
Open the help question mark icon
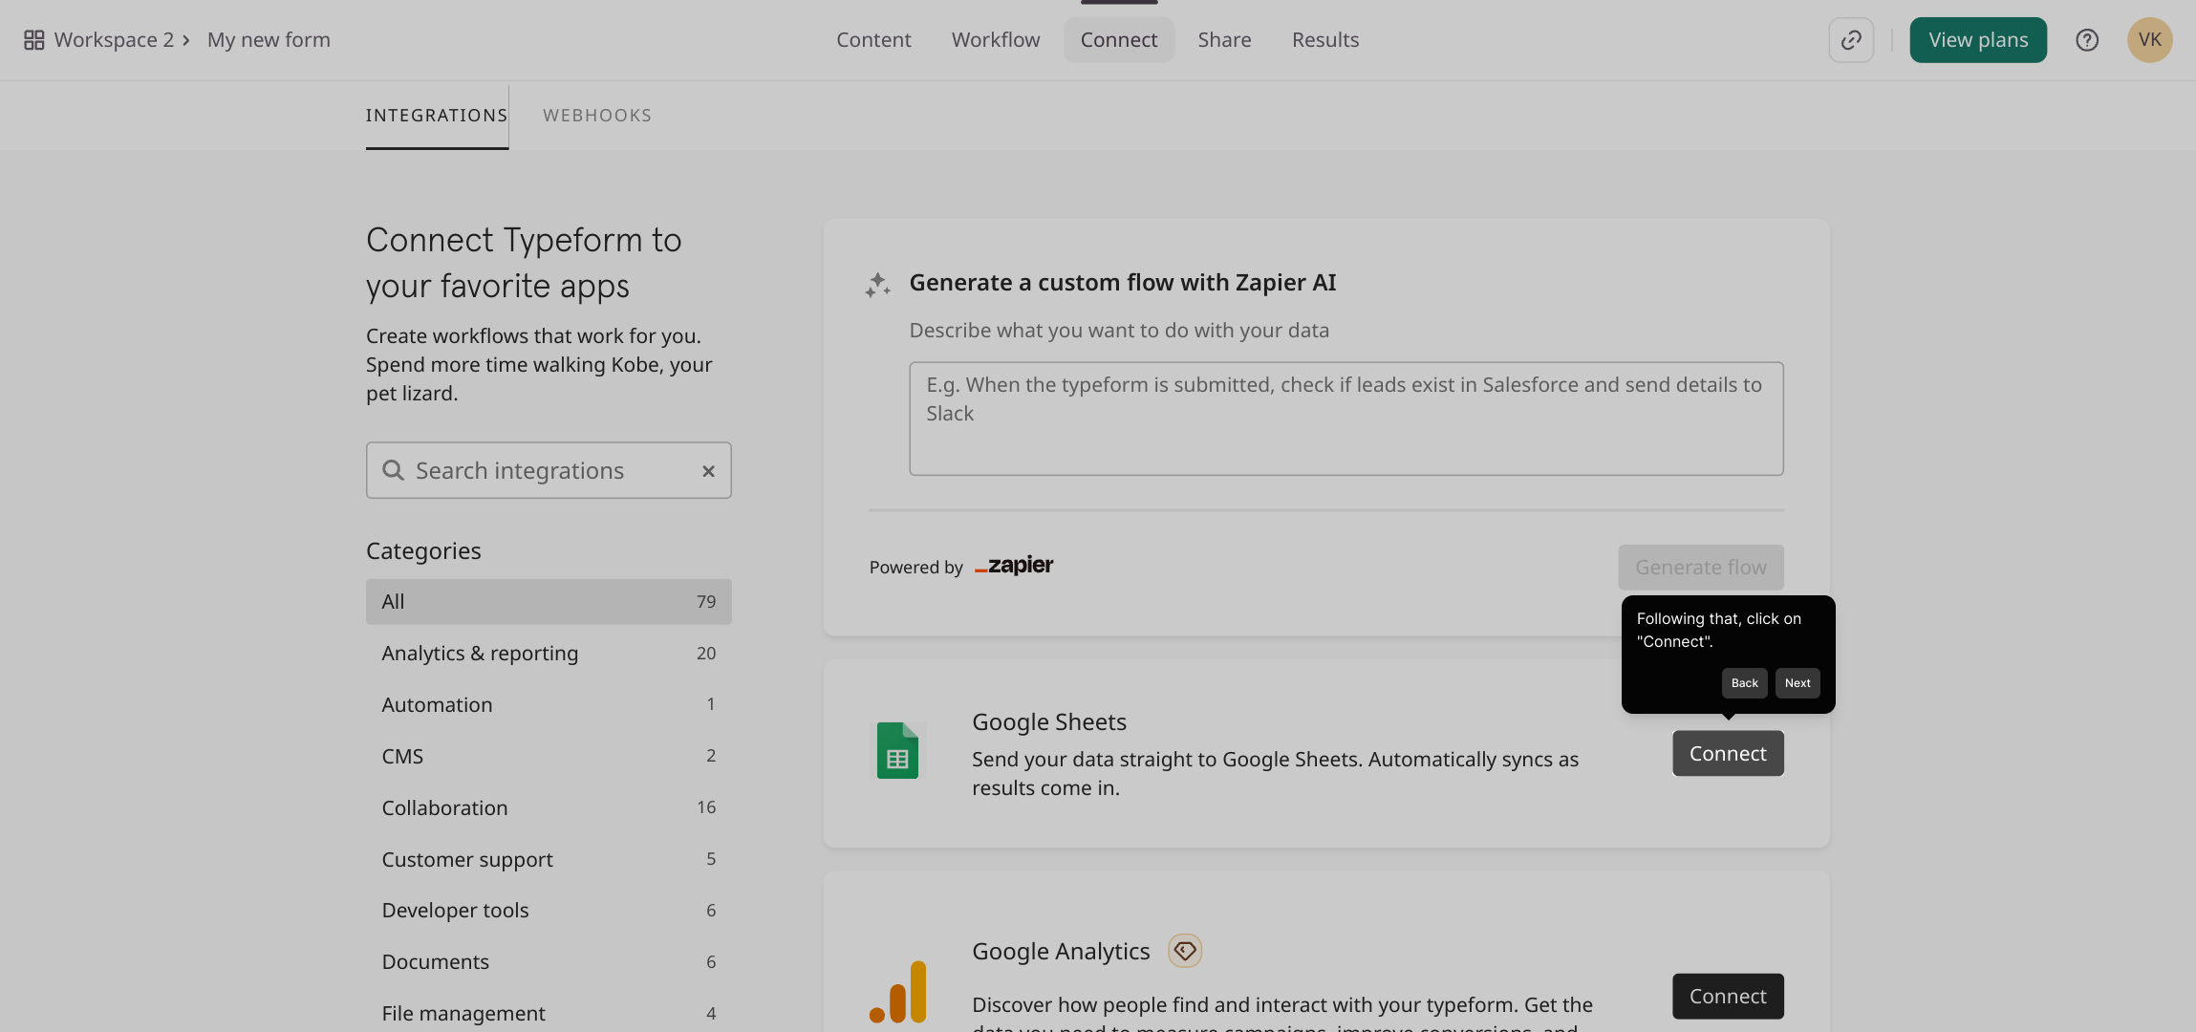2087,40
